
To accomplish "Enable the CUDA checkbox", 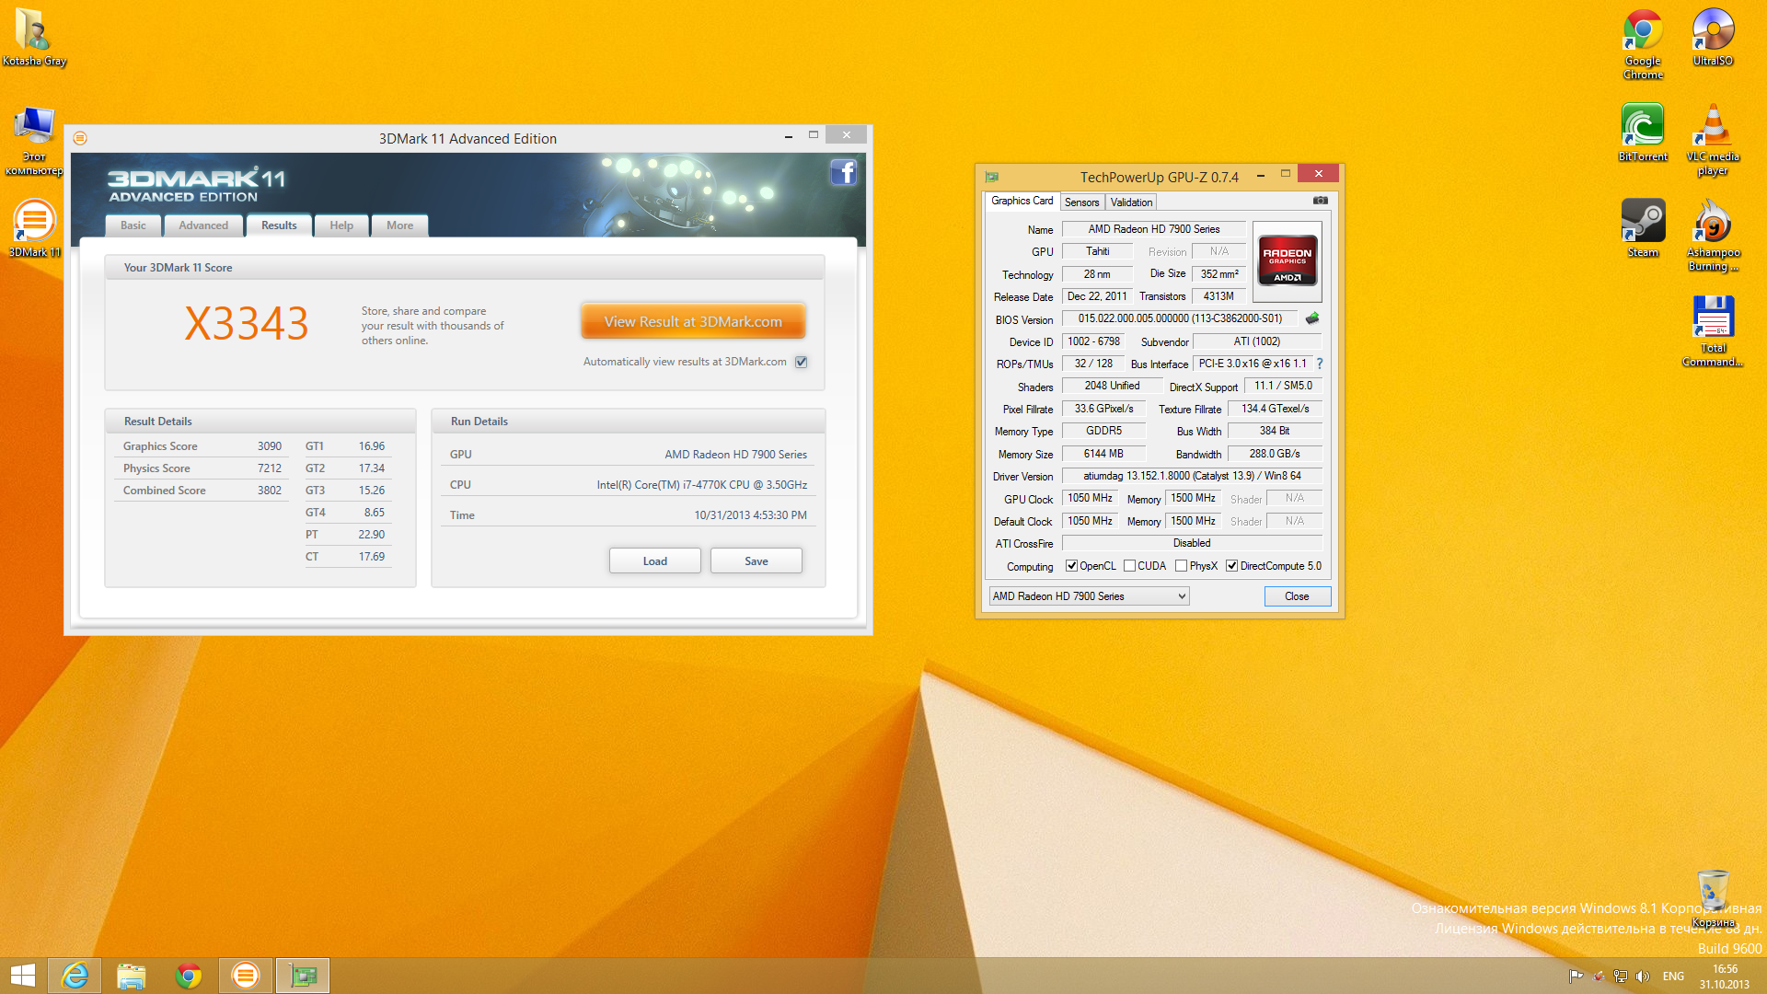I will point(1129,566).
